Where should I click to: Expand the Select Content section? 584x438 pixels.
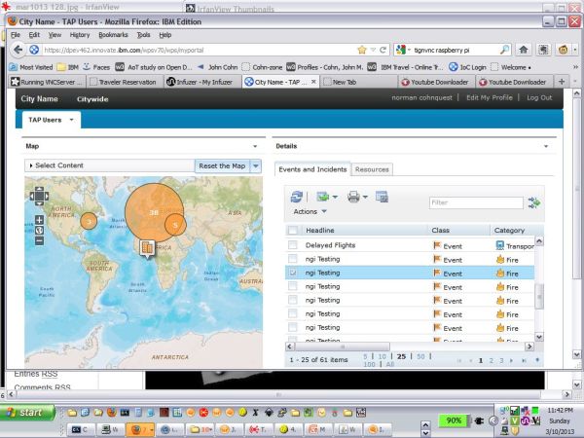(x=58, y=166)
